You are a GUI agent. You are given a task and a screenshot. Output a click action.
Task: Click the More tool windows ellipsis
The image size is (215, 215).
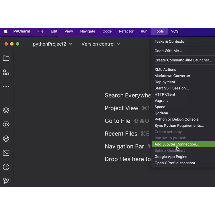click(x=6, y=87)
